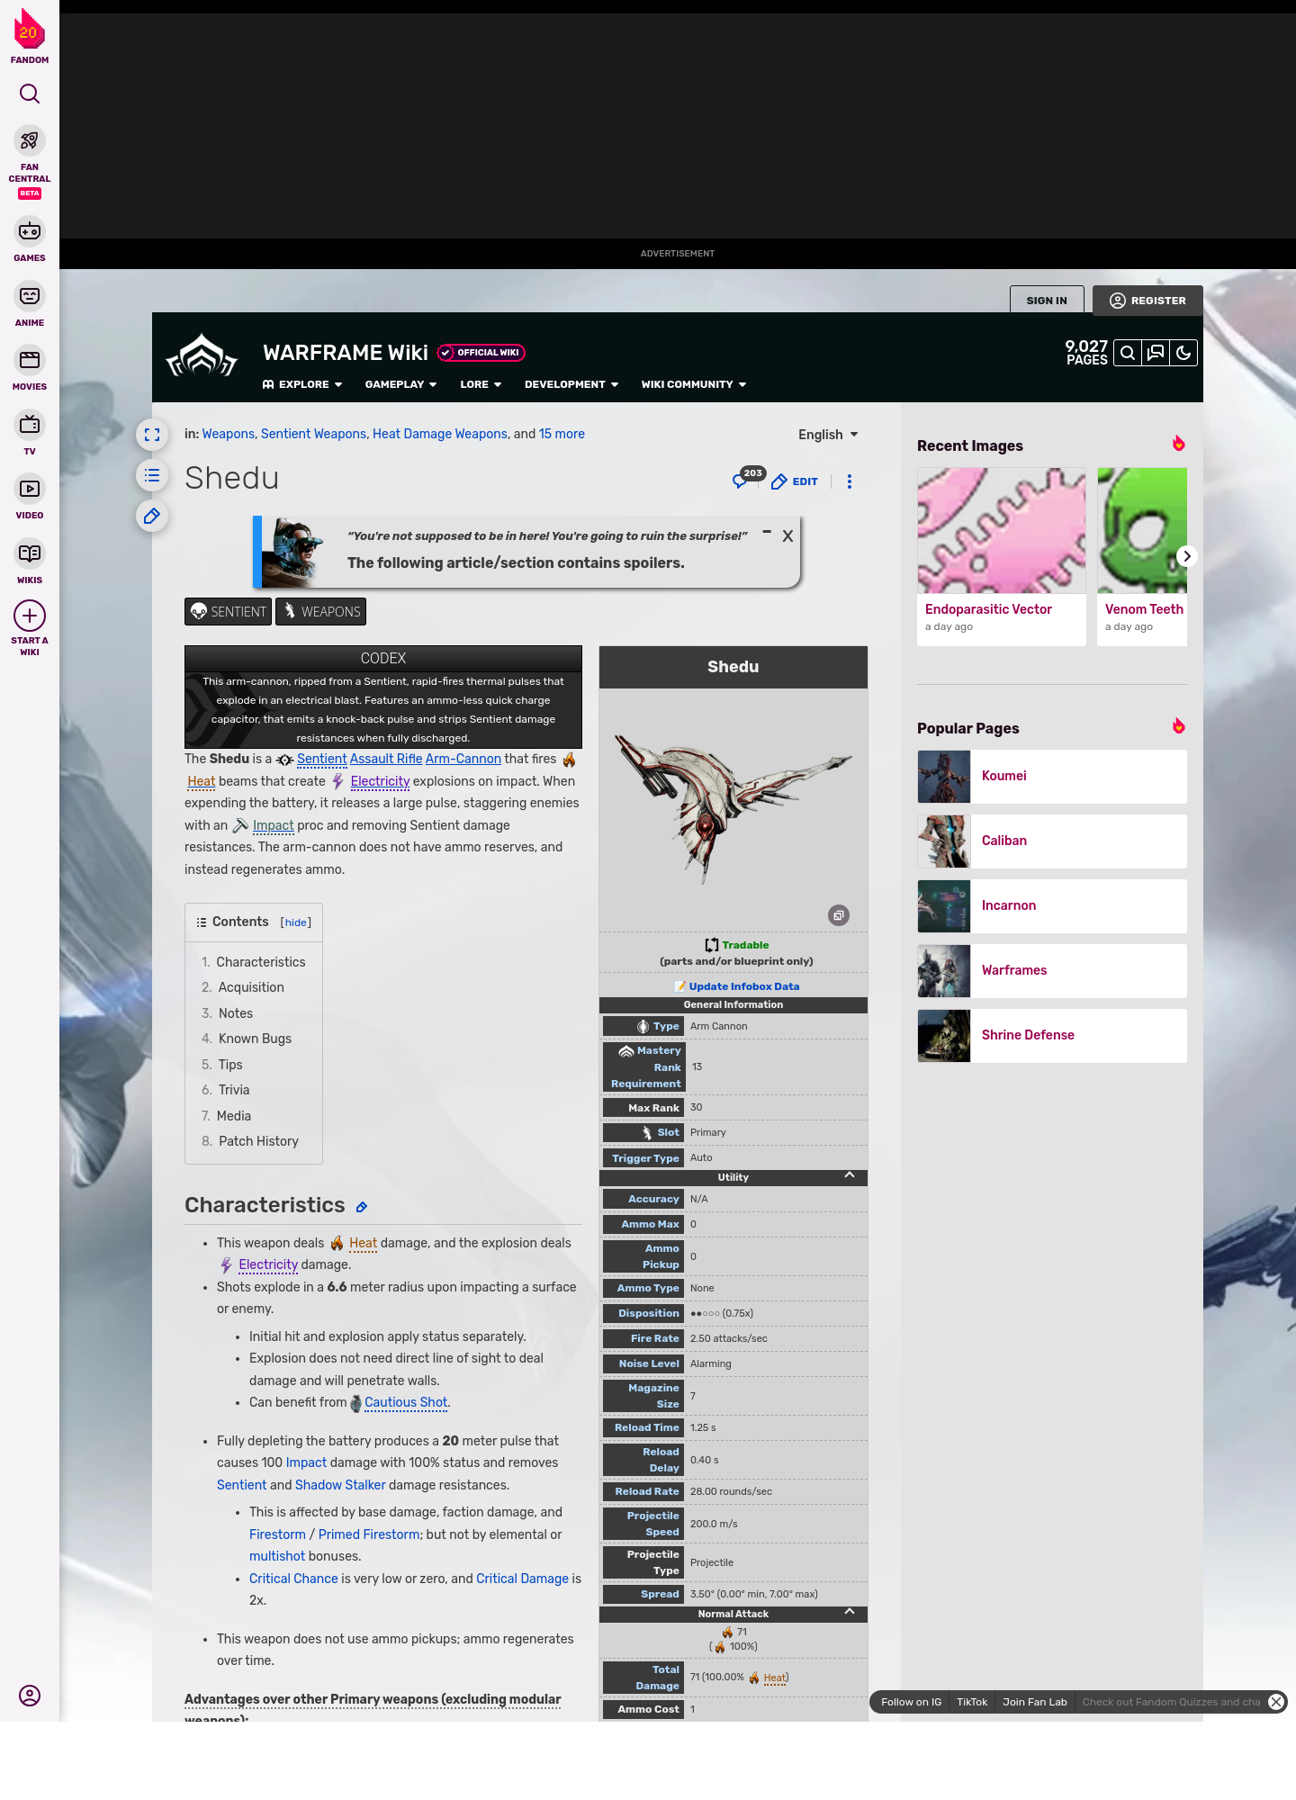
Task: Jump to Acquisition in Contents
Action: coord(251,987)
